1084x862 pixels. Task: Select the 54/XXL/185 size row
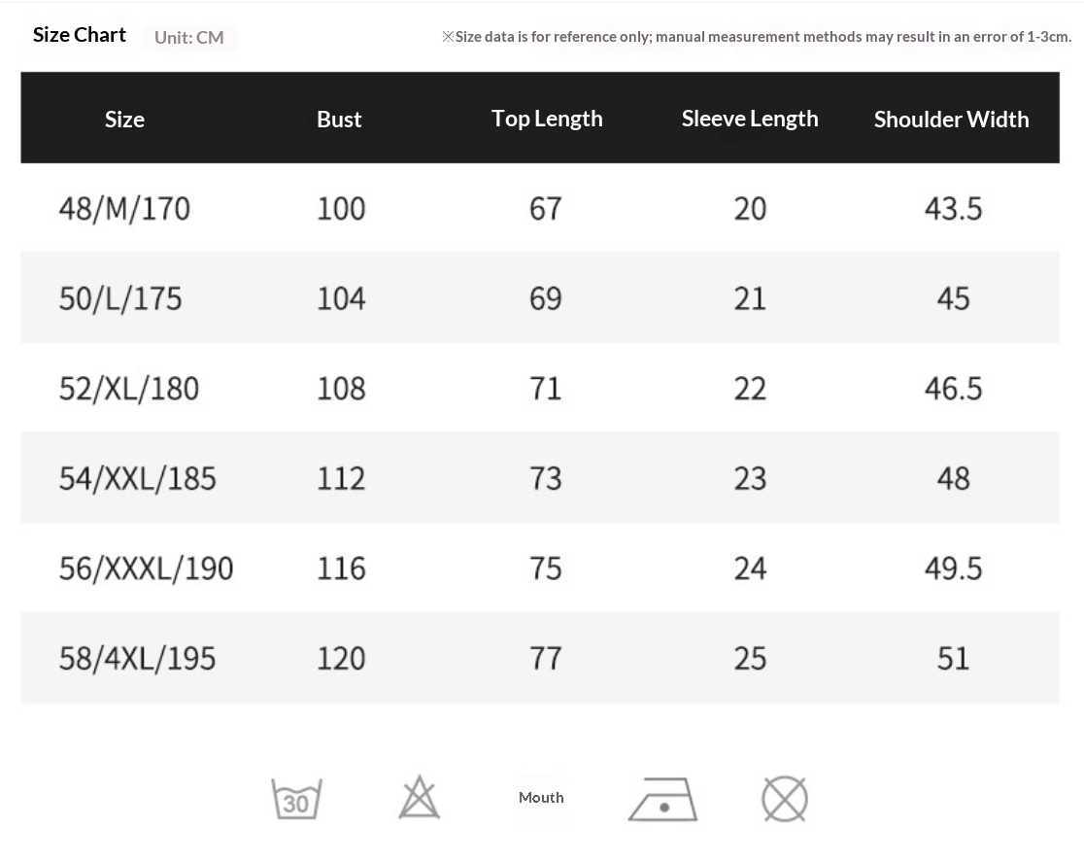(137, 478)
